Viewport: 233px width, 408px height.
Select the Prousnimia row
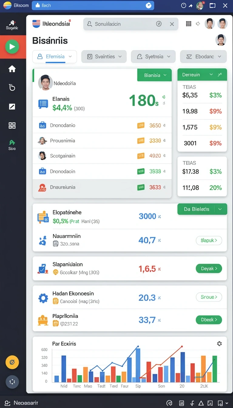click(102, 141)
